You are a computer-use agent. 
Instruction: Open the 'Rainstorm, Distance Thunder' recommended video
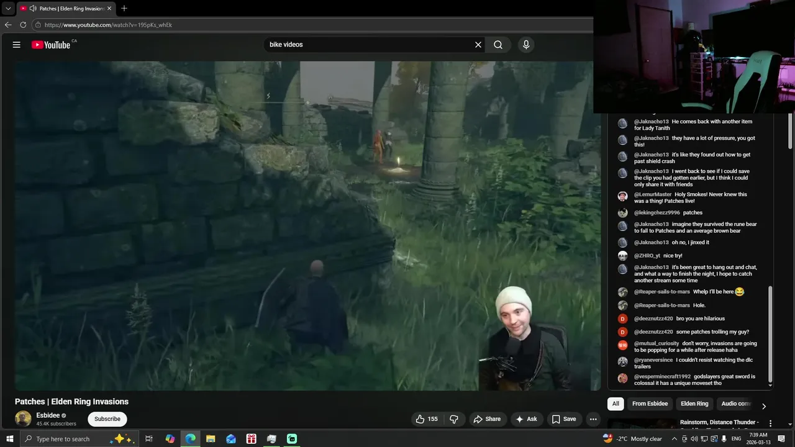click(x=719, y=423)
